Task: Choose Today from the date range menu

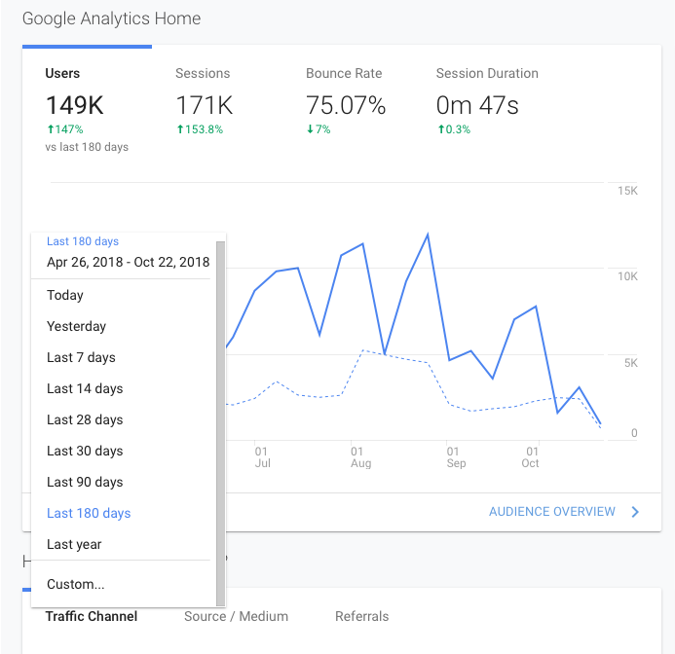Action: pos(121,295)
